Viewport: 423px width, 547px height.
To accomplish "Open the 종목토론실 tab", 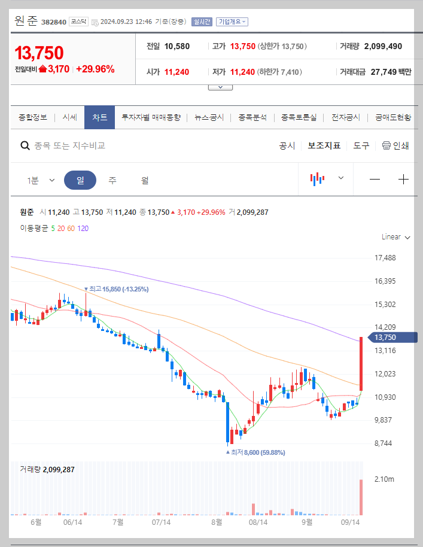I will (300, 117).
